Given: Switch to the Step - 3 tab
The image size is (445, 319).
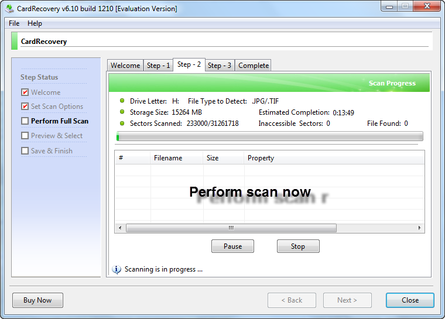Looking at the screenshot, I should tap(220, 66).
